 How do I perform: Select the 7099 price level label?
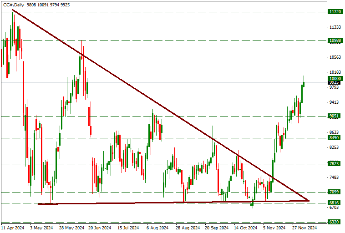335,192
